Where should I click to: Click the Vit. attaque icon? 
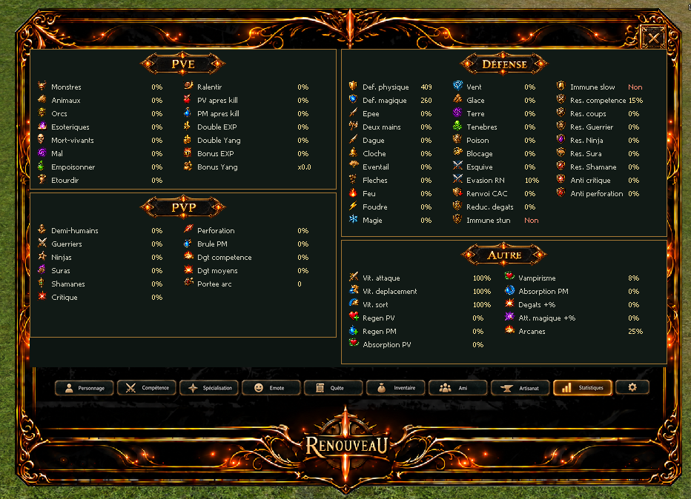(x=354, y=277)
